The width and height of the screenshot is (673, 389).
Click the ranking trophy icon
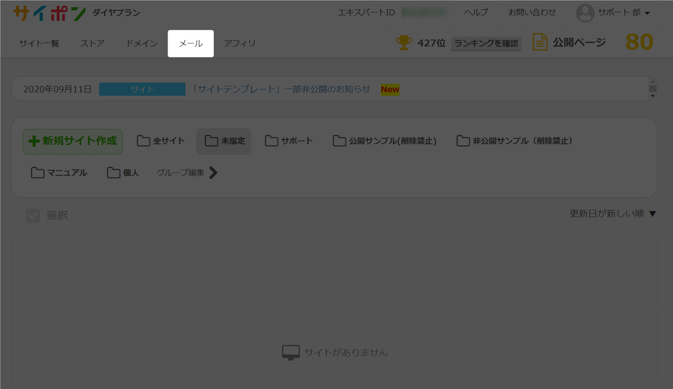tap(404, 43)
